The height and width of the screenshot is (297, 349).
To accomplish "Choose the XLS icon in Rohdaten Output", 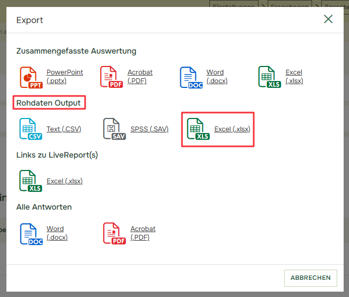I will 198,129.
